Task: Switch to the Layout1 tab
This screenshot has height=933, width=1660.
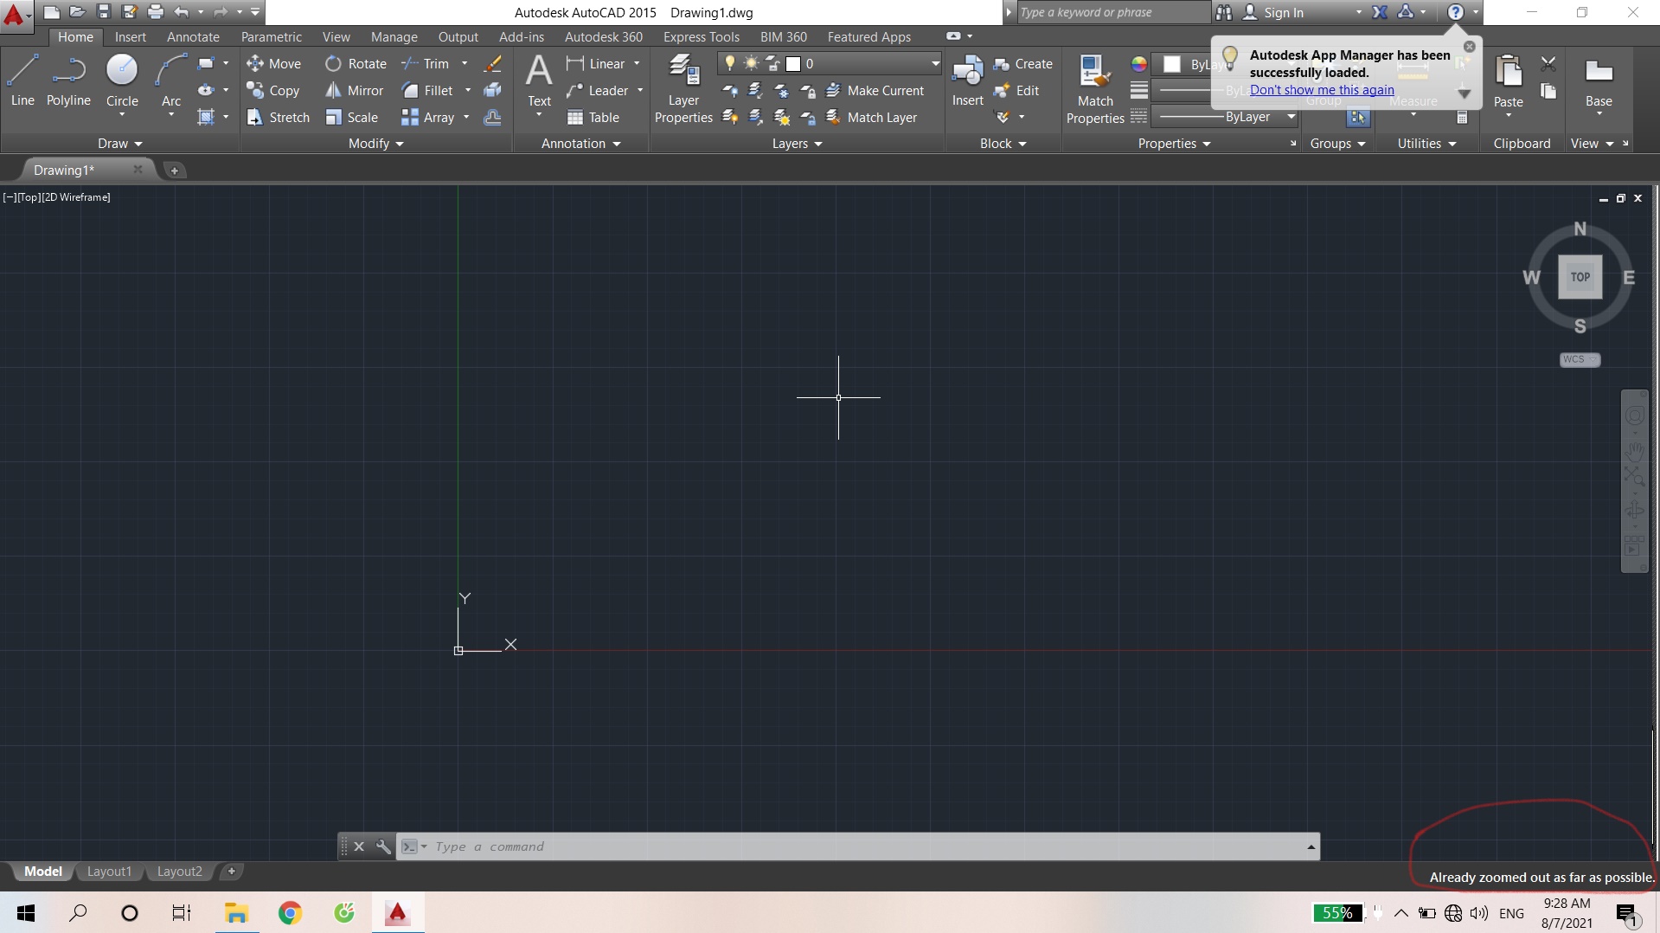Action: pyautogui.click(x=109, y=872)
